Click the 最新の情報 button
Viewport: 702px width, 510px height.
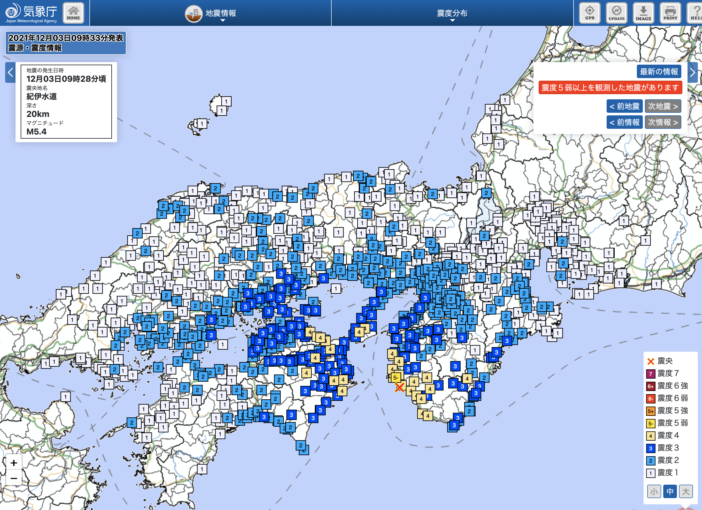point(659,72)
